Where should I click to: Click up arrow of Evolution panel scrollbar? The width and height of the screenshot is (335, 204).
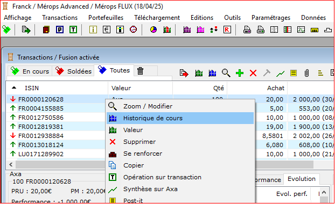pyautogui.click(x=324, y=193)
